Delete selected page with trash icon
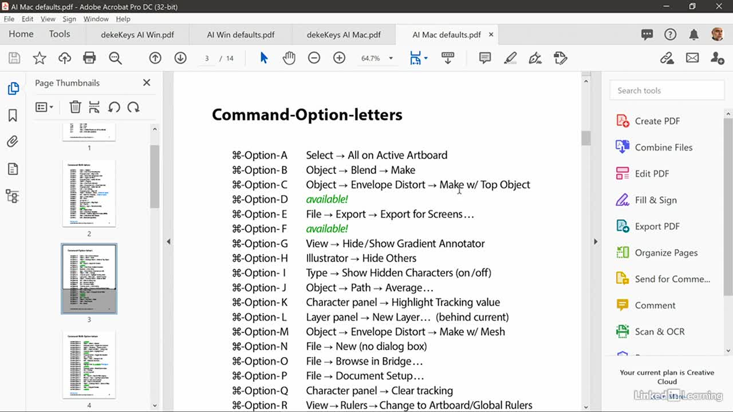Image resolution: width=733 pixels, height=412 pixels. 75,107
